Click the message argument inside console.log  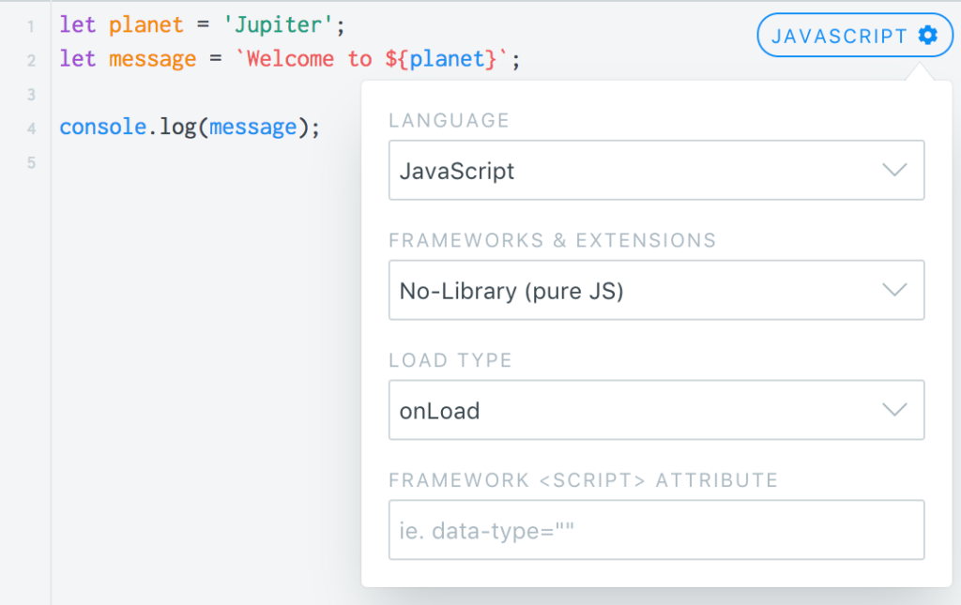(253, 127)
